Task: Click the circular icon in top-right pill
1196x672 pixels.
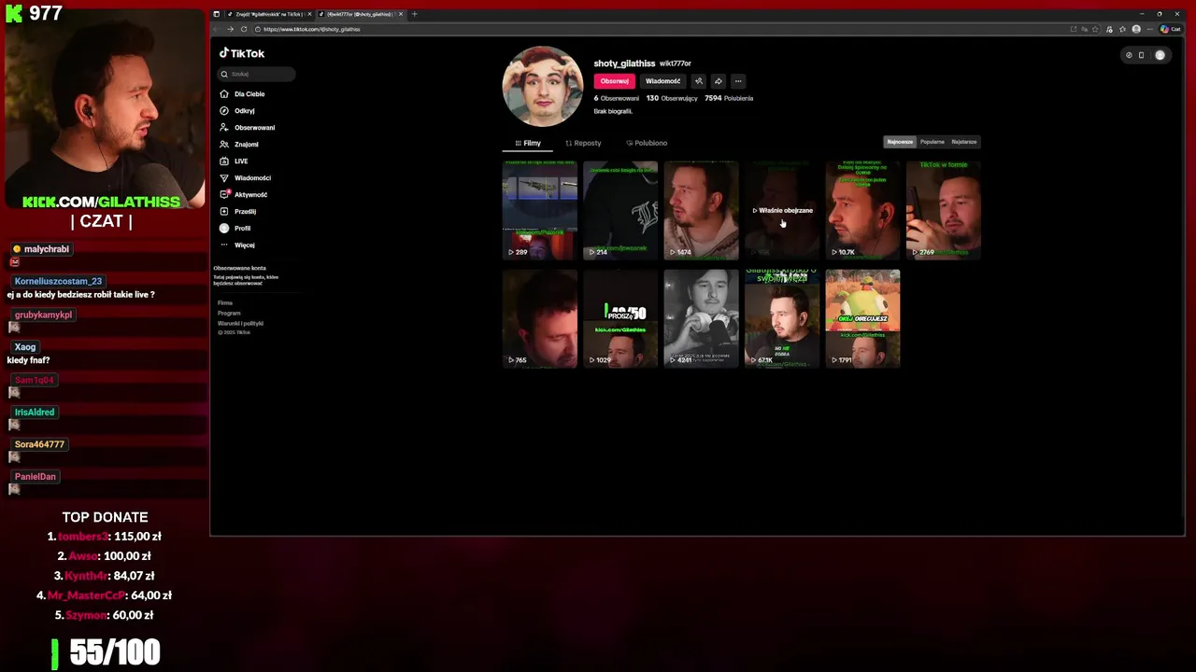Action: coord(1129,55)
